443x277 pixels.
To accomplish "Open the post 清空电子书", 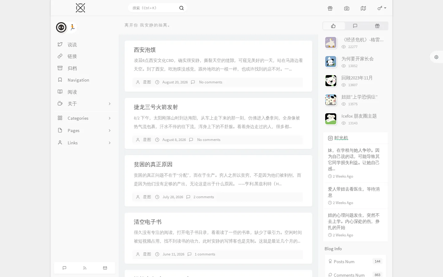I will point(147,222).
